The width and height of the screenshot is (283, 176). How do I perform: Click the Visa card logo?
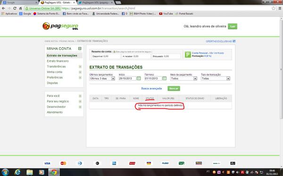click(x=47, y=163)
